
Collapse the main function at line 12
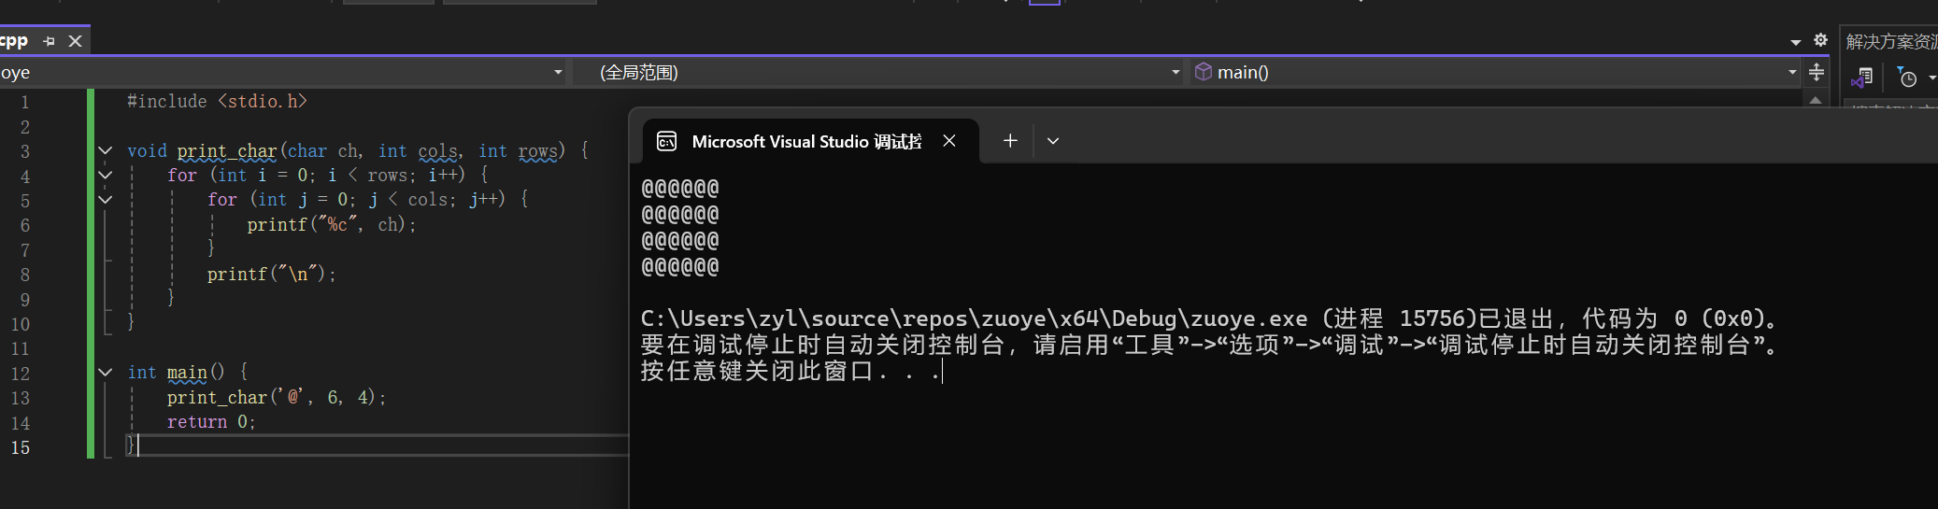pyautogui.click(x=106, y=372)
